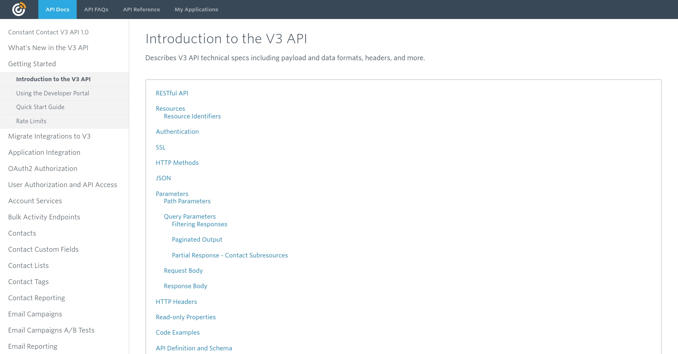Open the API Docs tab

(57, 9)
